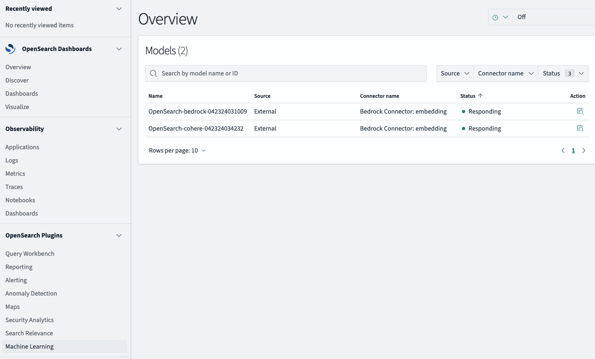Sort by the Status ascending arrow
595x359 pixels.
point(481,96)
